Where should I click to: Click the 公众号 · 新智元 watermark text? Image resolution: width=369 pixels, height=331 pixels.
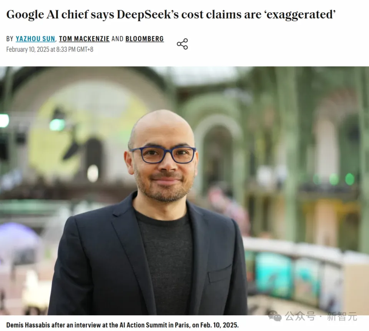pos(321,316)
